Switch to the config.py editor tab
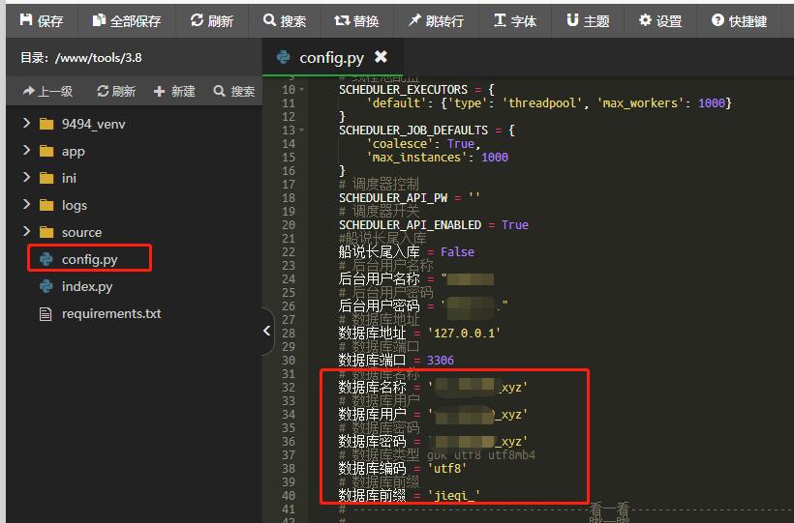This screenshot has height=523, width=794. (x=331, y=58)
